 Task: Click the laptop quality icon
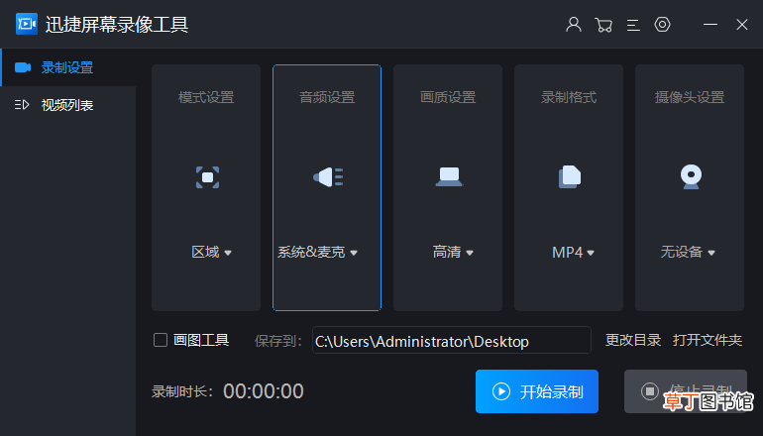point(449,176)
